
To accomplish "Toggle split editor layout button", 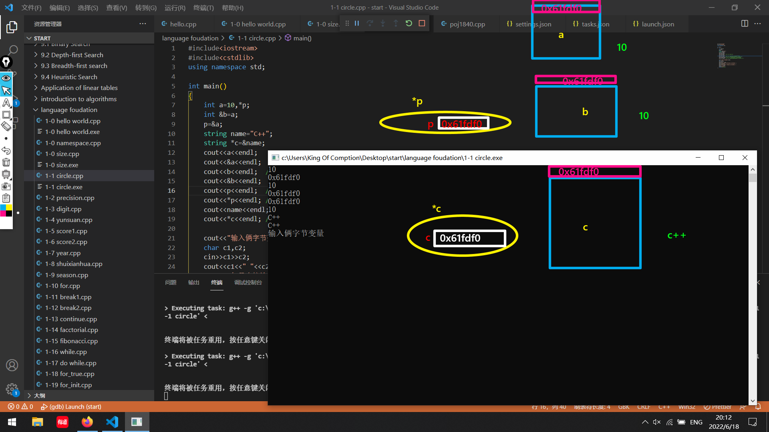I will (x=745, y=24).
